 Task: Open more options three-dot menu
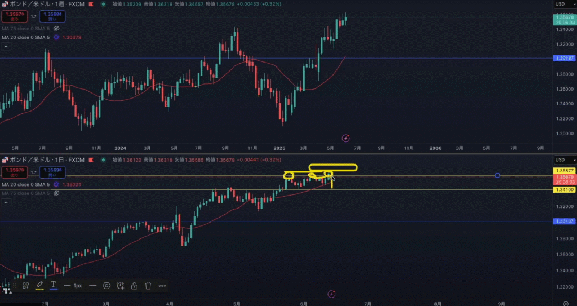pos(162,285)
